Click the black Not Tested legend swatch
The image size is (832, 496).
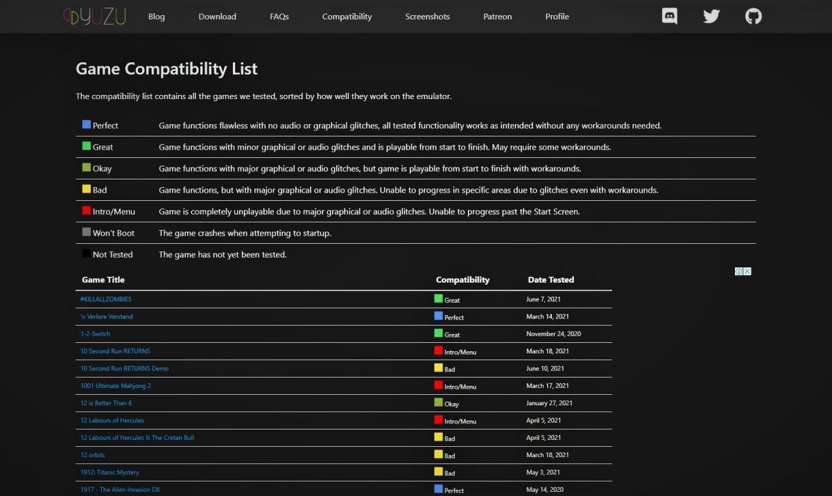pyautogui.click(x=87, y=254)
